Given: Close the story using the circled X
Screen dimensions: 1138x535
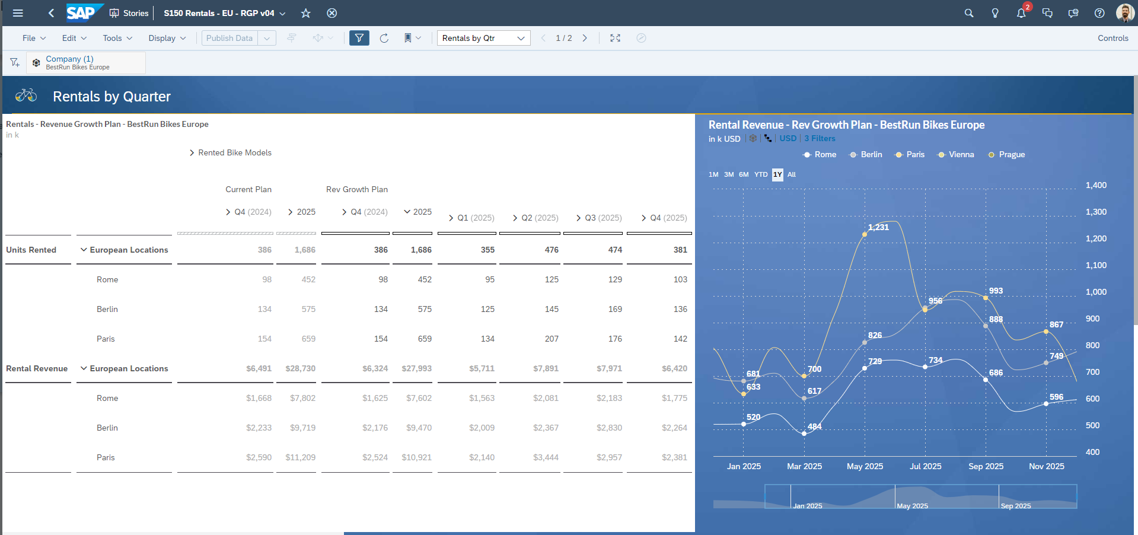Looking at the screenshot, I should (x=332, y=13).
